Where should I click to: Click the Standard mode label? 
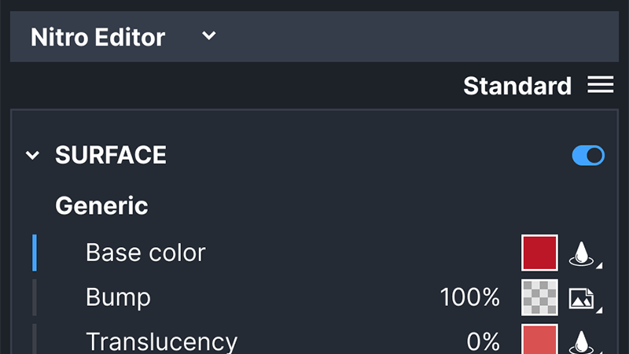pyautogui.click(x=517, y=86)
